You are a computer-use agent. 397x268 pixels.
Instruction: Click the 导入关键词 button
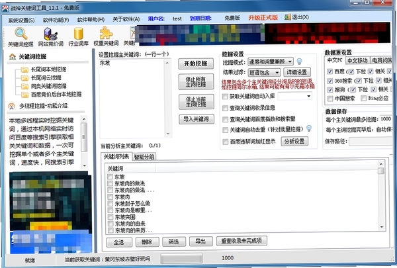[197, 119]
